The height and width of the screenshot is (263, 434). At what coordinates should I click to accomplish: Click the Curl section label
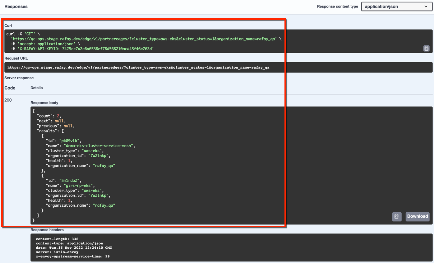(x=8, y=25)
